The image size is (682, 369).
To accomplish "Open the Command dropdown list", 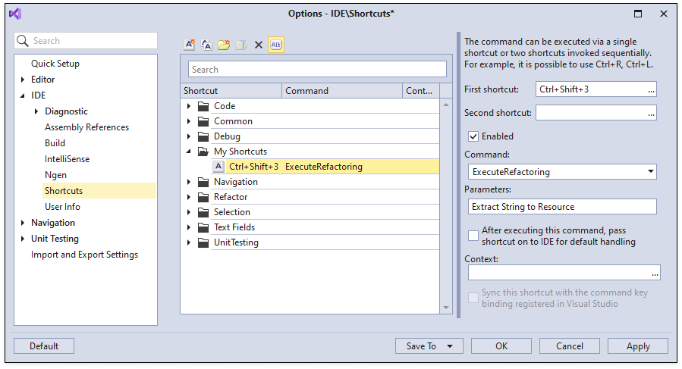I will [651, 172].
